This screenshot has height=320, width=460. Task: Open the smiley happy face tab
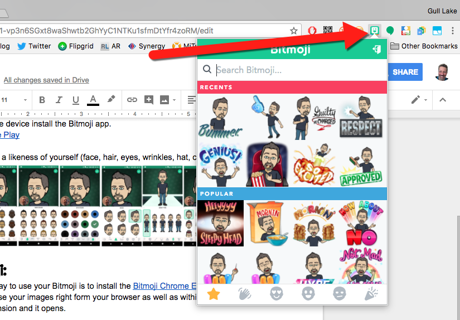[308, 294]
